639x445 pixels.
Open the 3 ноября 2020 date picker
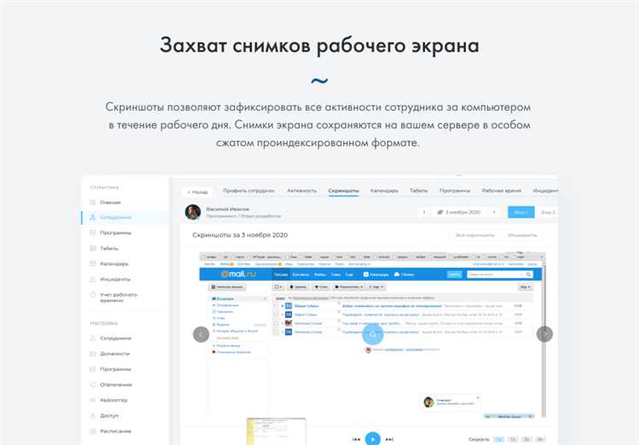459,212
